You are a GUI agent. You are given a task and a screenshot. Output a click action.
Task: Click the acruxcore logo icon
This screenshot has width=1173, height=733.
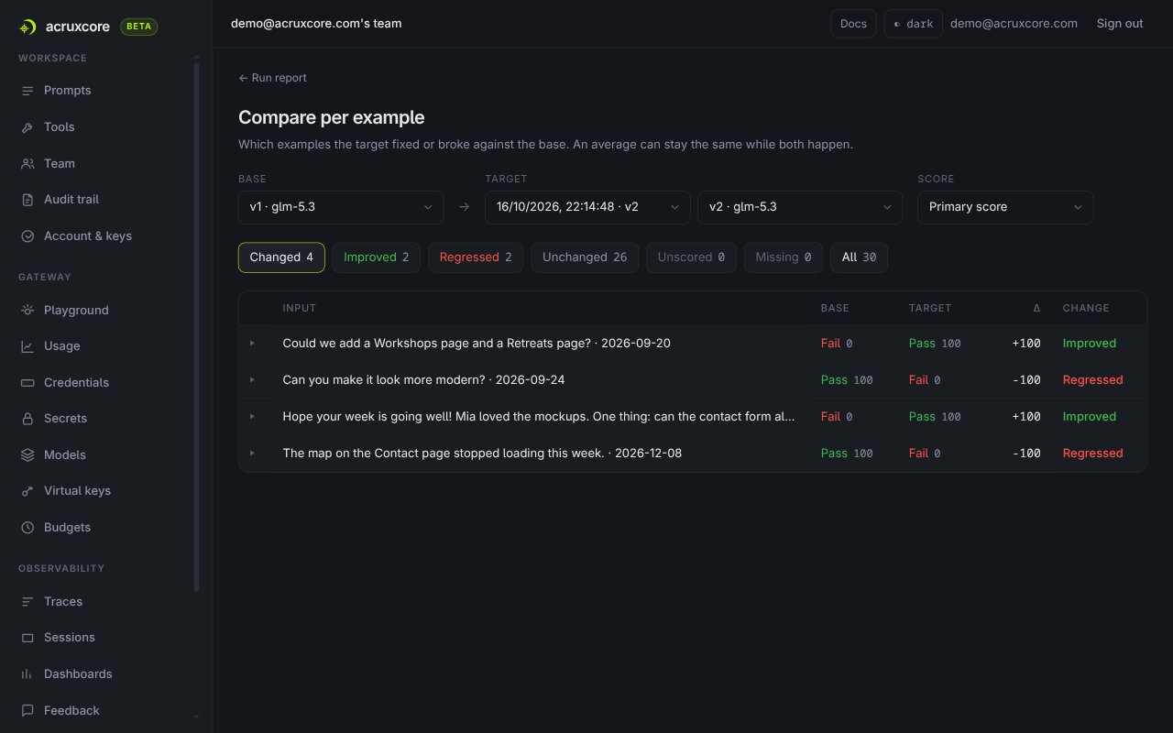(x=28, y=27)
